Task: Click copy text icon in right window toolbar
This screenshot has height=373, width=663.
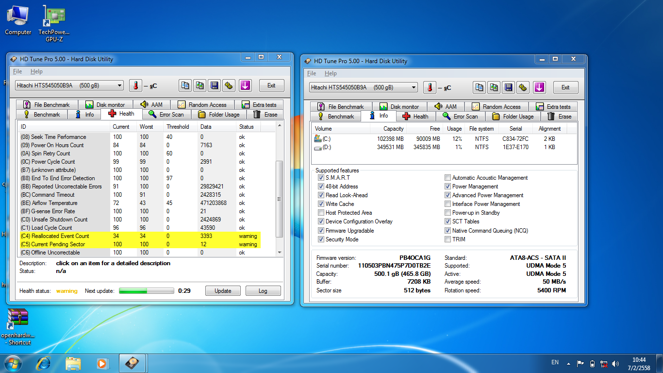Action: coord(479,87)
